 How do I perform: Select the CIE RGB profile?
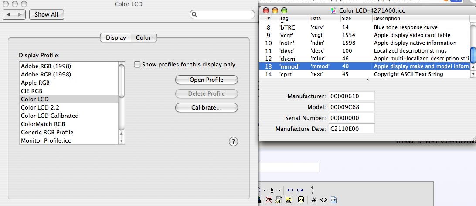pos(68,91)
